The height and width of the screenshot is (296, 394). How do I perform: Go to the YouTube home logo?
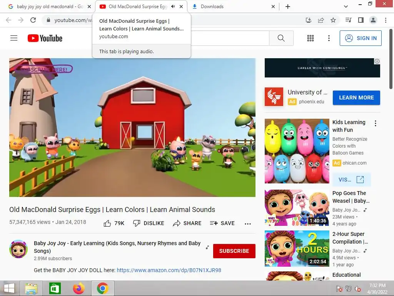[x=45, y=38]
